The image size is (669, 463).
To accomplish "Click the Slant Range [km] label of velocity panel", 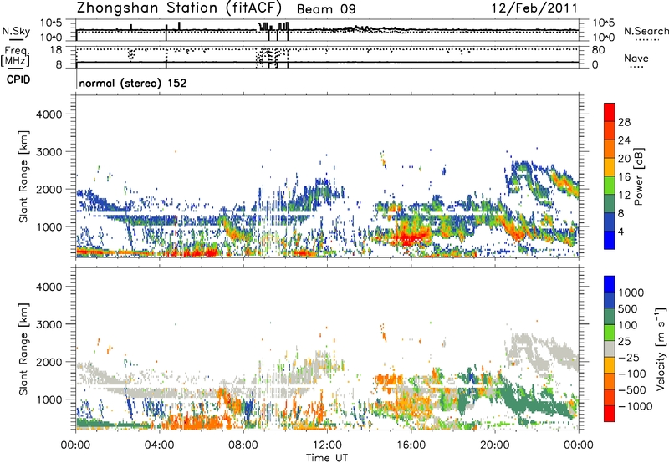I will pyautogui.click(x=23, y=349).
